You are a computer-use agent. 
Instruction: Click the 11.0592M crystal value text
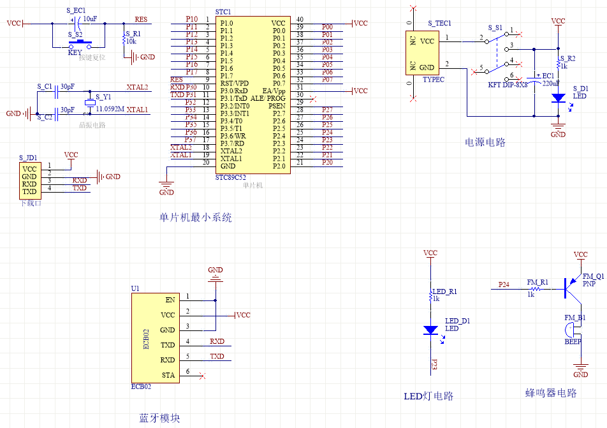click(x=110, y=109)
